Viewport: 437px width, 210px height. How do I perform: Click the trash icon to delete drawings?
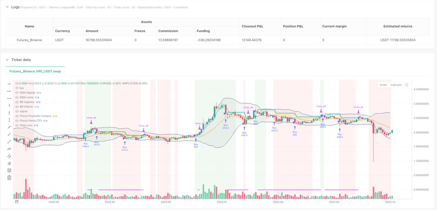(x=9, y=178)
